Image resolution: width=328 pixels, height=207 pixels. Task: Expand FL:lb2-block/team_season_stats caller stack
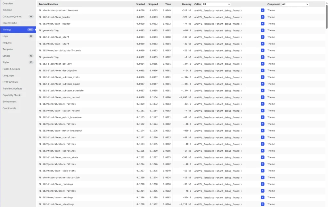(262, 157)
